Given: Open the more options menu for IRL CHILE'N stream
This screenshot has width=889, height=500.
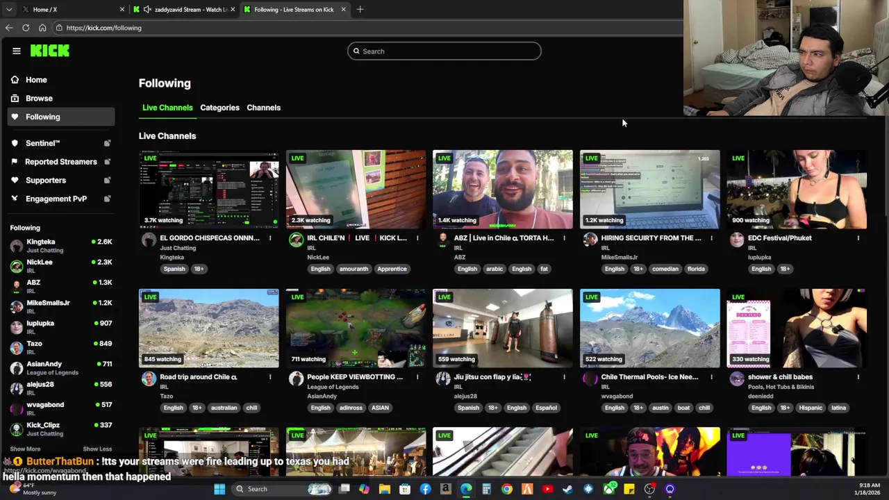Looking at the screenshot, I should click(417, 238).
